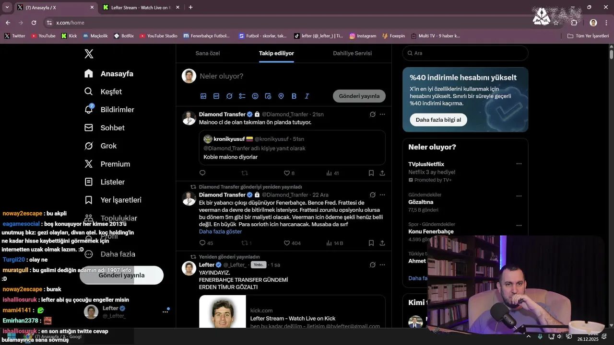
Task: Open the kick.com Lefter Stream link card
Action: coord(293,311)
